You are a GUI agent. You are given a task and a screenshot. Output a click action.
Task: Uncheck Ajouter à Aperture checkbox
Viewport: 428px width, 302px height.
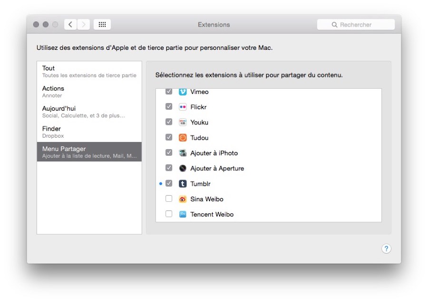point(169,168)
